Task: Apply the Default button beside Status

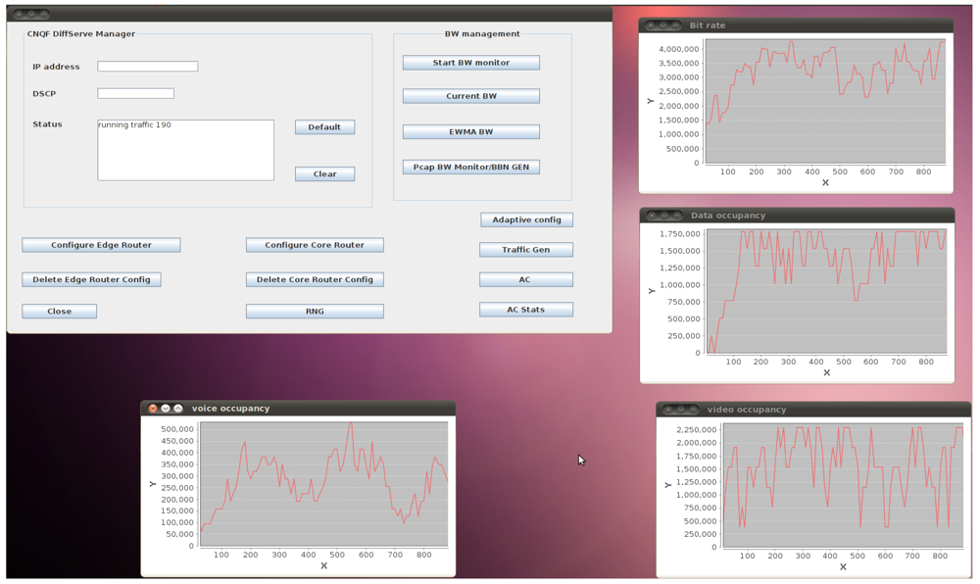Action: coord(324,127)
